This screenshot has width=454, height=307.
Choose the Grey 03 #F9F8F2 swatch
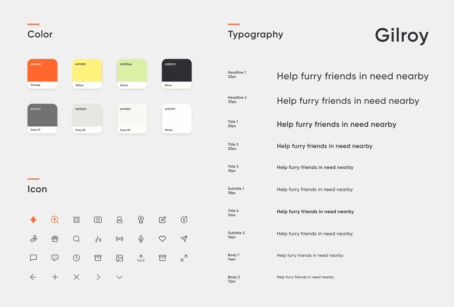point(132,119)
